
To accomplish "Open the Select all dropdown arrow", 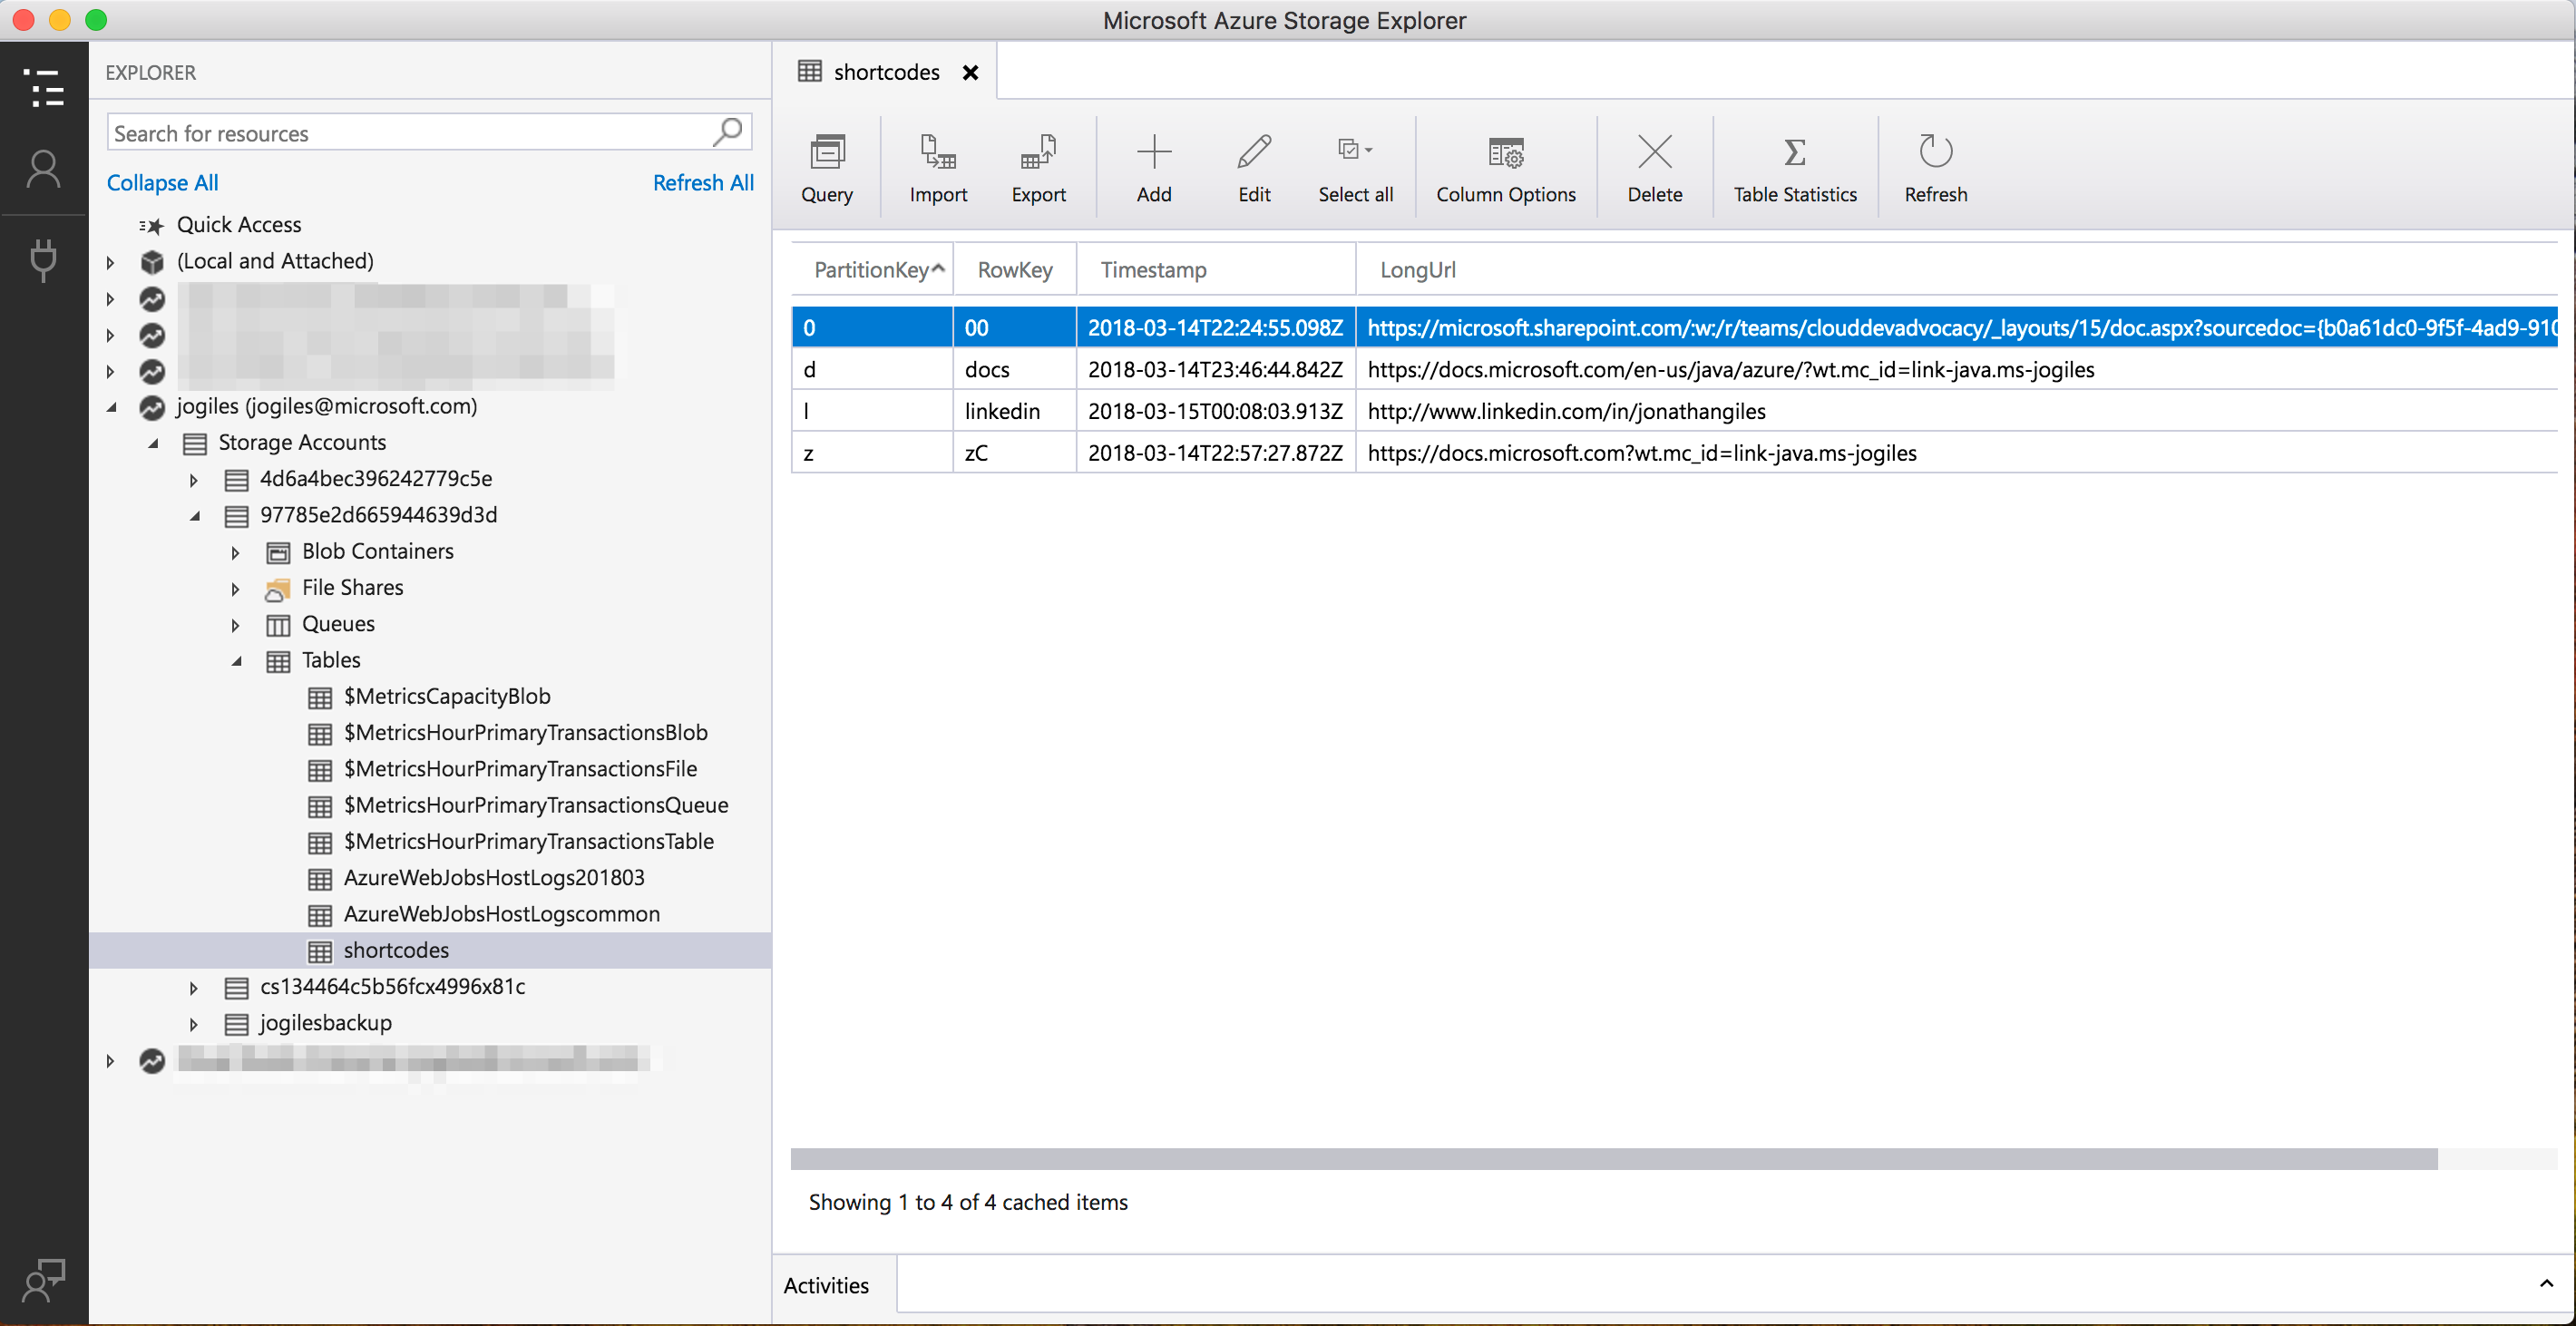I will pos(1369,150).
